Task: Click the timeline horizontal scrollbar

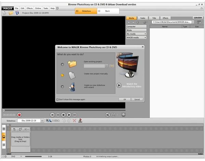Action: (x=105, y=154)
